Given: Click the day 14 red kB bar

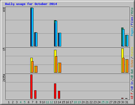Looking at the screenshot, I should click(59, 95).
